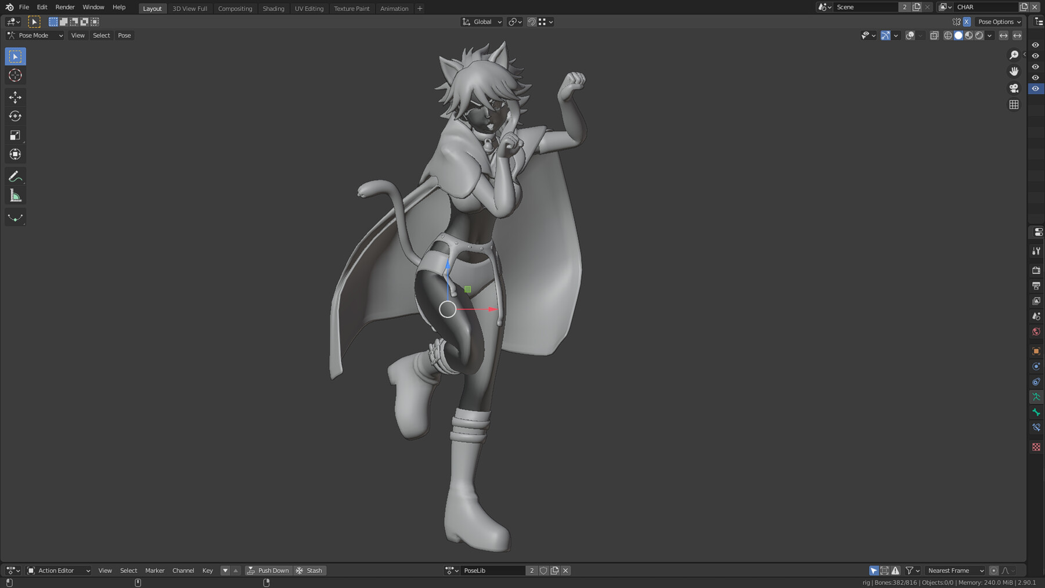
Task: Toggle the camera view icon
Action: (1014, 88)
